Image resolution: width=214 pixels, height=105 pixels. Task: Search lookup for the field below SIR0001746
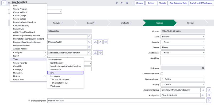click(x=89, y=37)
